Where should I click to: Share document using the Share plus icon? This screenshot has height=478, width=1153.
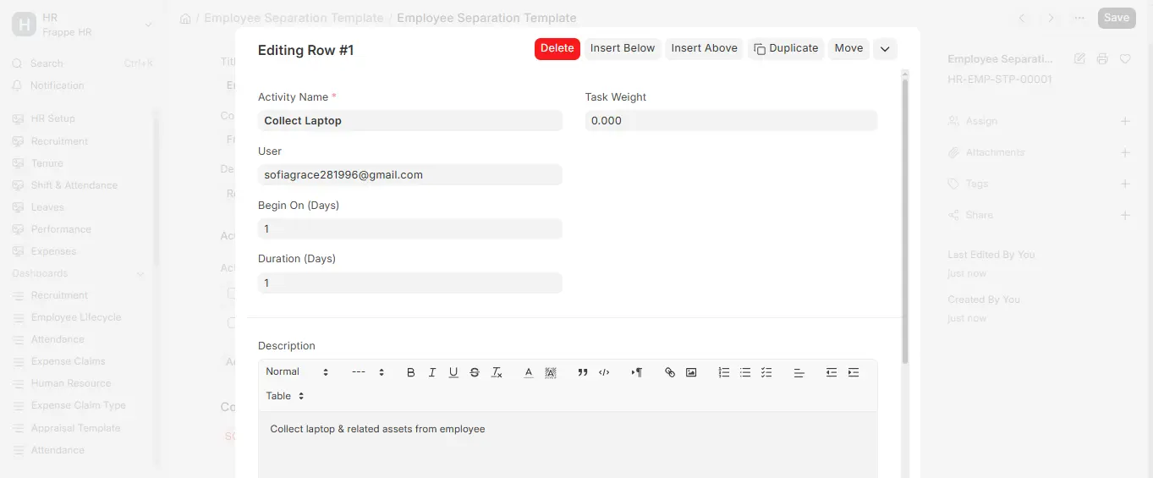1125,215
